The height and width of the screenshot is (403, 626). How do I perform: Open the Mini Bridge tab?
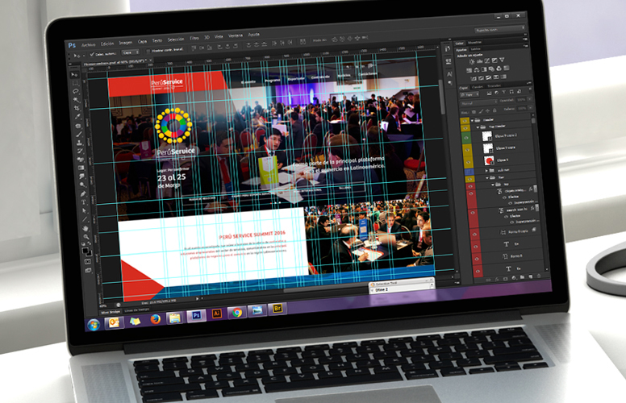pos(111,312)
